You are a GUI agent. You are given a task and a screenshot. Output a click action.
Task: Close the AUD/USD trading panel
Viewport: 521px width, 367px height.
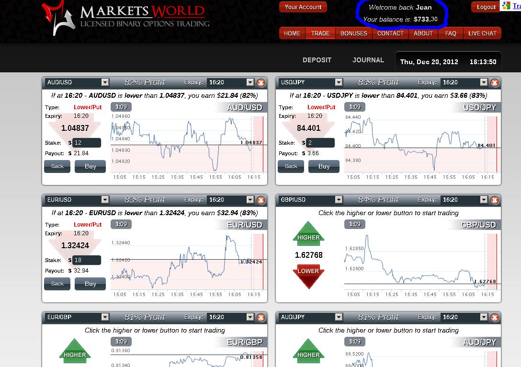click(x=261, y=82)
